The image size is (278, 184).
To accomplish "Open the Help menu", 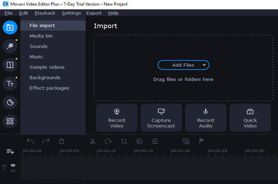I will [x=113, y=13].
